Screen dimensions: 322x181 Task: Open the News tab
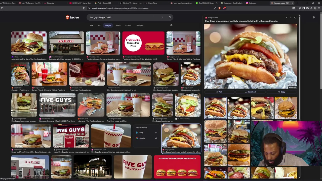point(118,25)
